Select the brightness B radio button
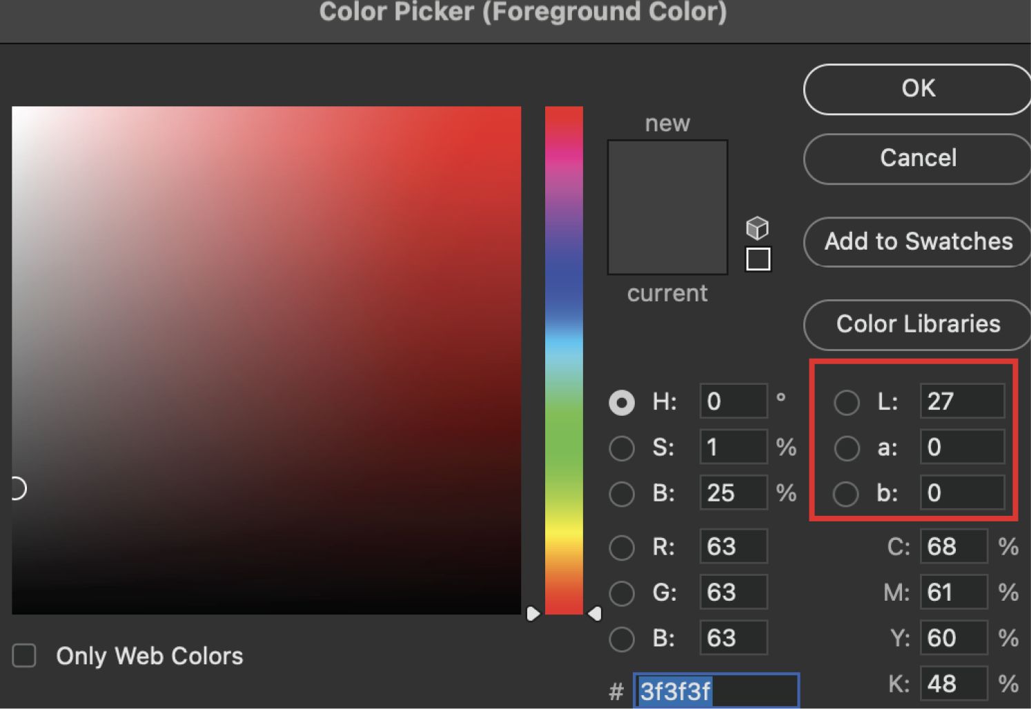 tap(621, 493)
